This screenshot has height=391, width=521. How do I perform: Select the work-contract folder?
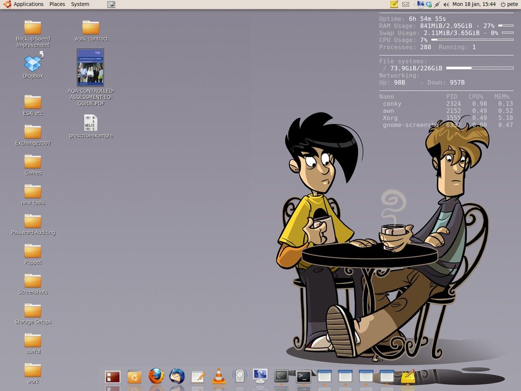tap(91, 31)
